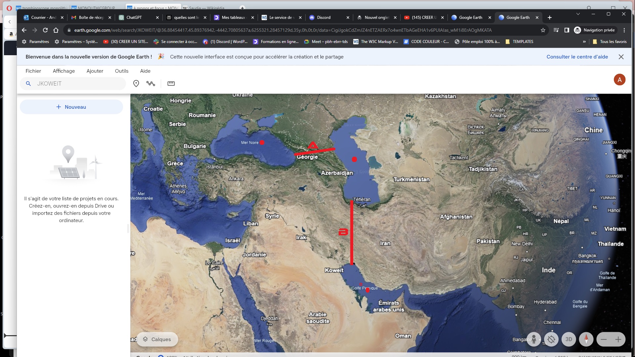Click the Mer Noire label

pos(250,143)
